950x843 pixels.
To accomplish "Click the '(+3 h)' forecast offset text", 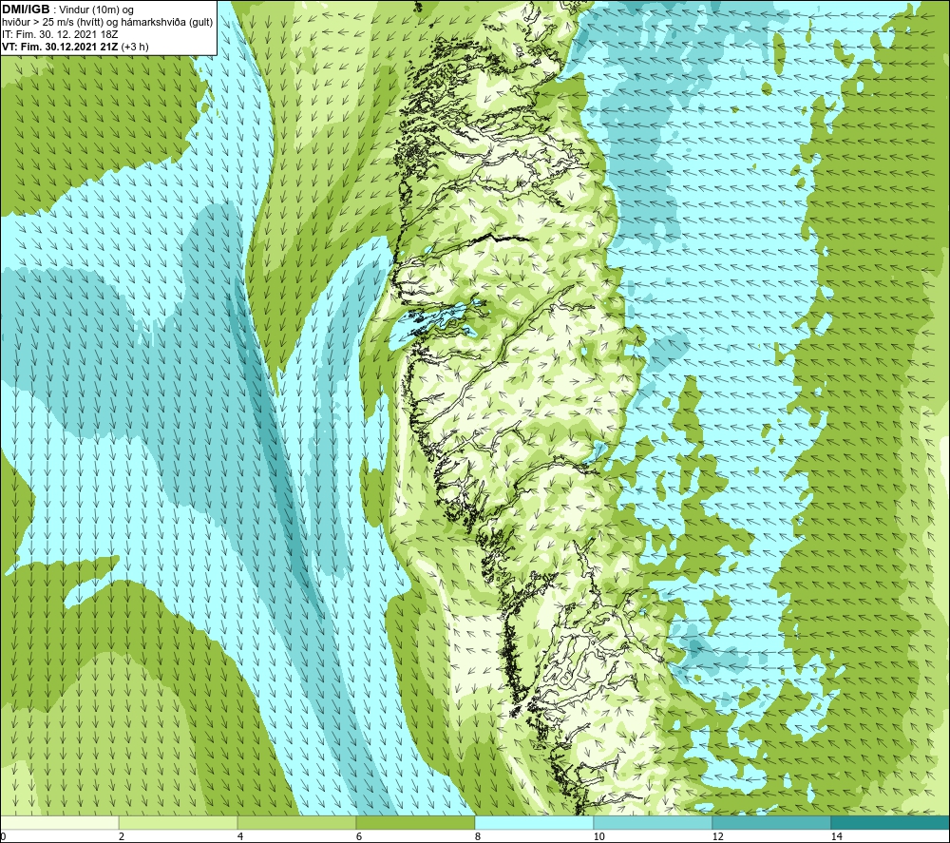I will (135, 47).
